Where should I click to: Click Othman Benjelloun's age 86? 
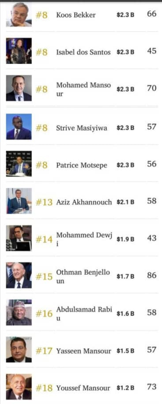152,275
